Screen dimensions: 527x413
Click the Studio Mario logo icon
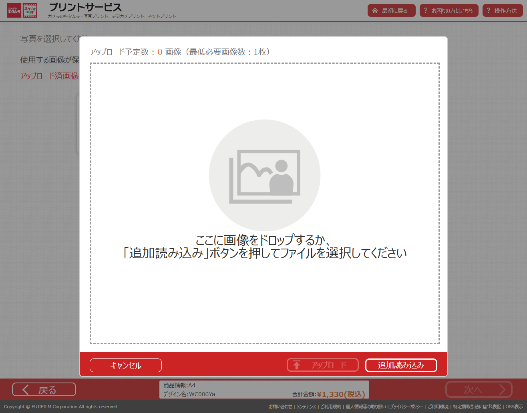pyautogui.click(x=30, y=10)
